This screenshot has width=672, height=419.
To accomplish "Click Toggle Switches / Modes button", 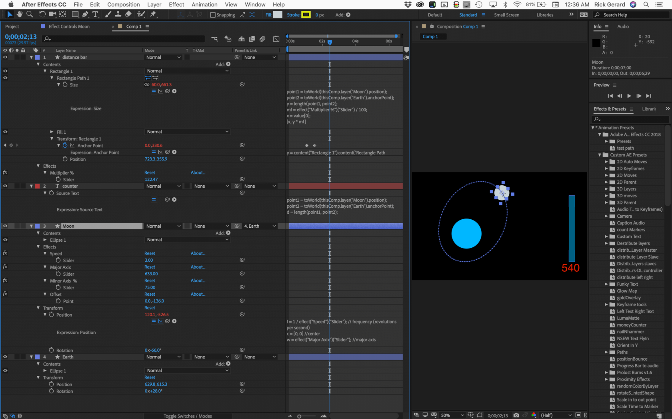I will [x=188, y=416].
